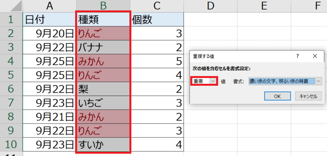This screenshot has height=156, width=327.
Task: Select the 9月20日 date cell
Action: [x=49, y=34]
